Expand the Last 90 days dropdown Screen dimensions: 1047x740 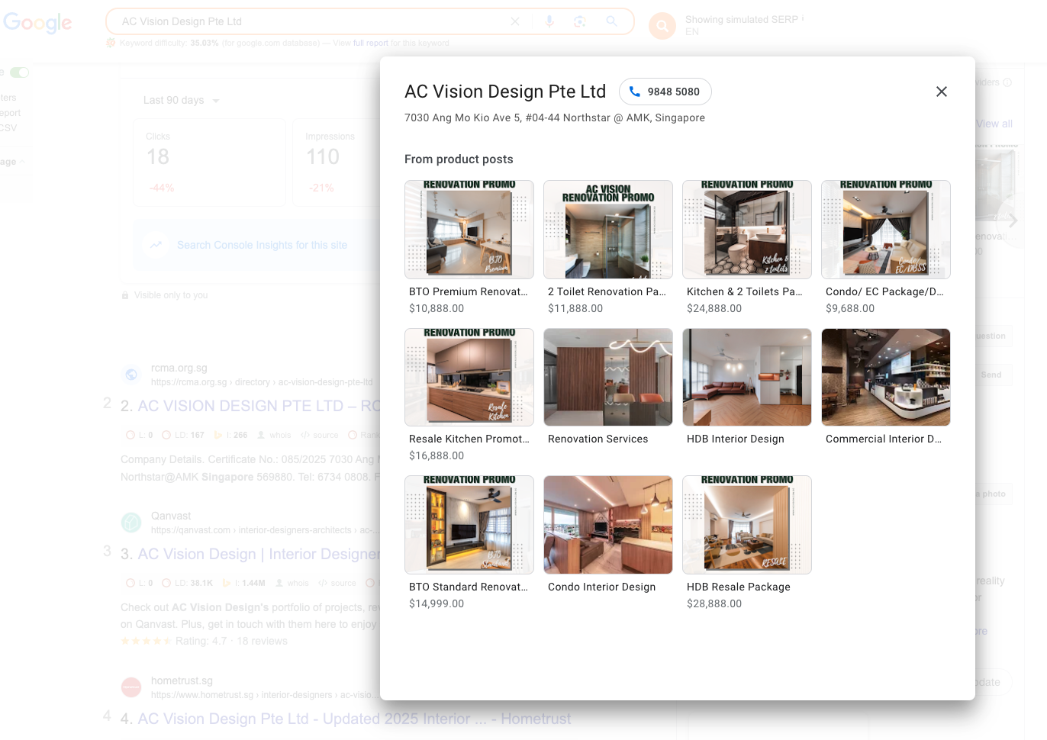[182, 100]
